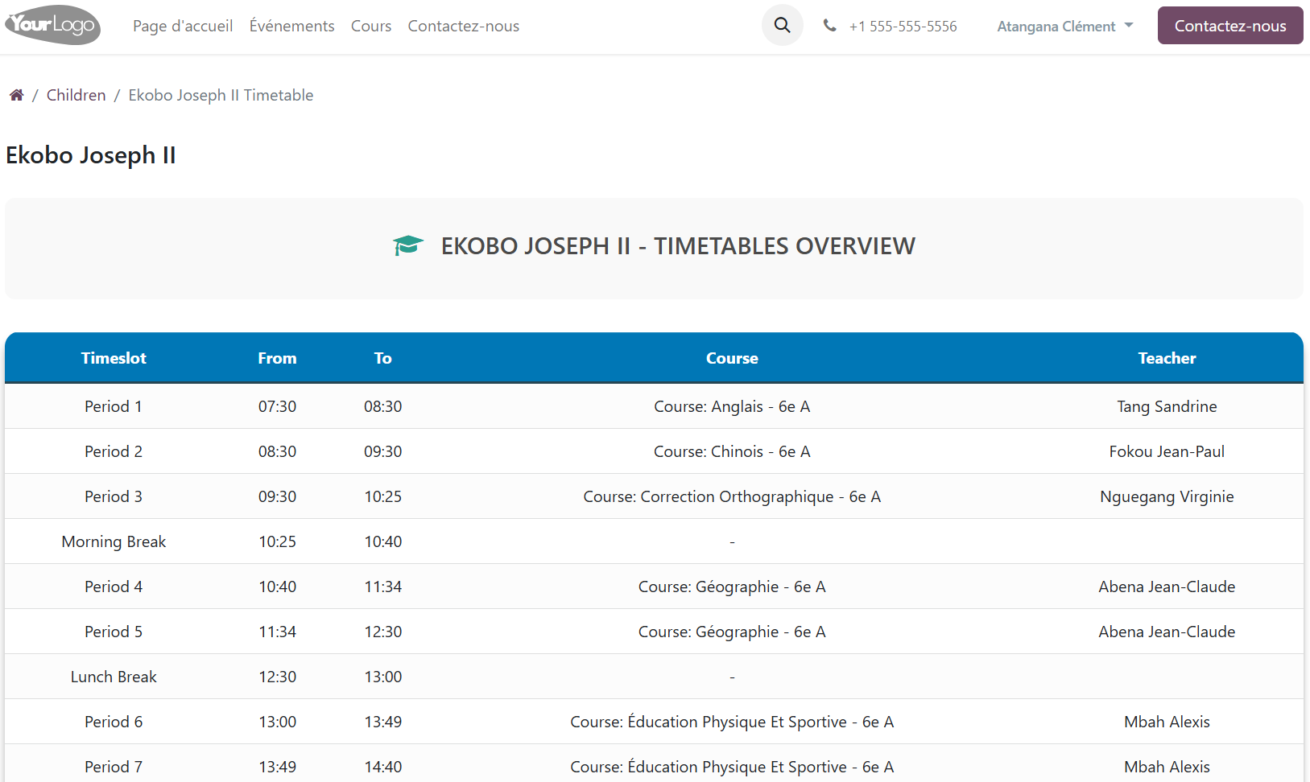Screen dimensions: 1310x782
Task: Select the Lunch Break timeslot cell
Action: pos(114,677)
